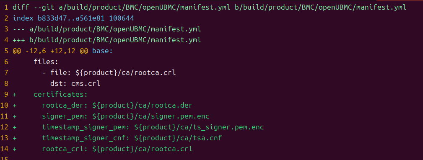This screenshot has height=160, width=423.
Task: Click the 'timestamp_signer_cnf' added entry
Action: click(132, 138)
